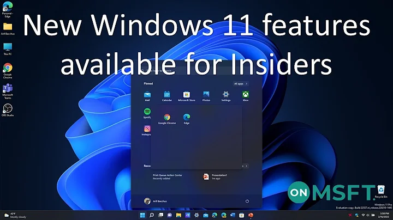Select This PC on the desktop
This screenshot has height=220, width=393.
[x=8, y=49]
